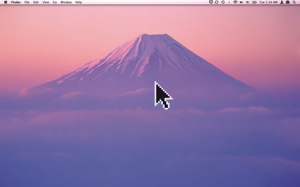300x187 pixels.
Task: Open the US flag input menu
Action: (248, 2)
